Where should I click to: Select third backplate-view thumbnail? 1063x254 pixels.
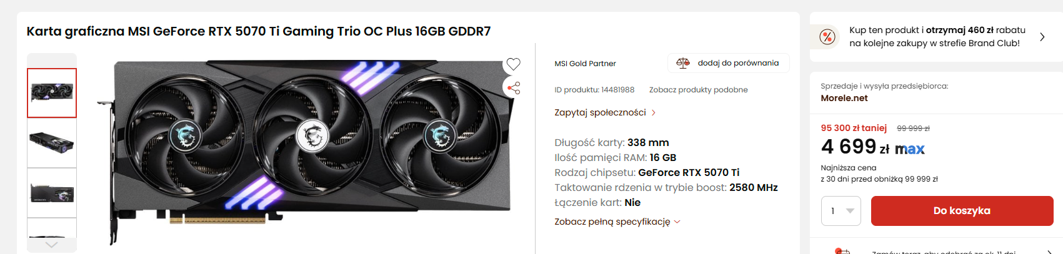pos(52,193)
